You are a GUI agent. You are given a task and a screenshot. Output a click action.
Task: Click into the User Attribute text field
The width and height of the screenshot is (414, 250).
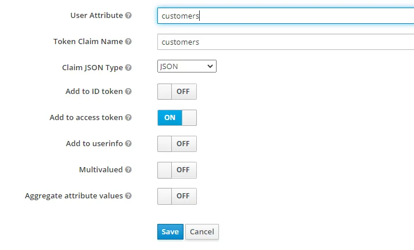coord(285,16)
